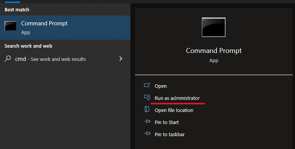Image resolution: width=295 pixels, height=149 pixels.
Task: Click the search magnifier icon beside cmd
Action: (8, 59)
